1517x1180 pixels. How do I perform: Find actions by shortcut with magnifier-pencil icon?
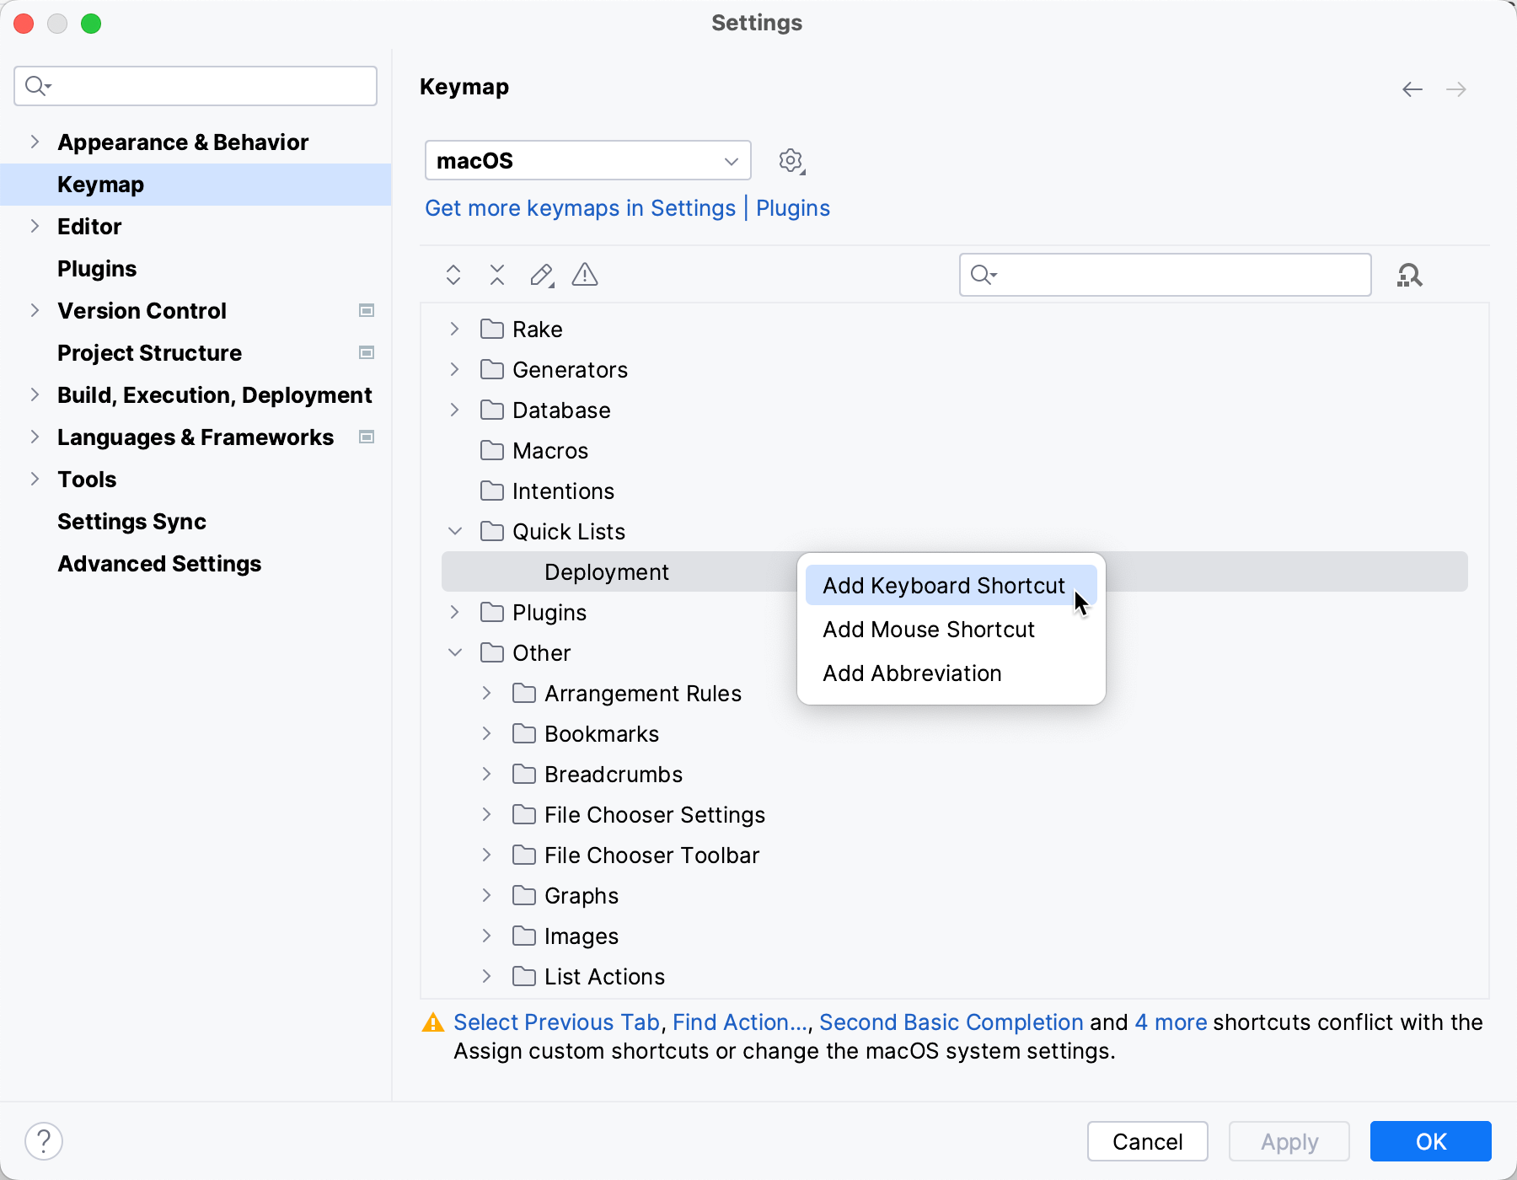point(1410,275)
